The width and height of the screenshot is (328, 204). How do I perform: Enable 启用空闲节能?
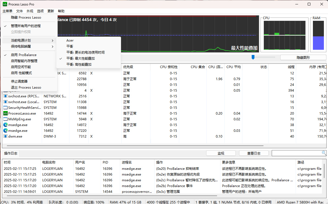30,67
